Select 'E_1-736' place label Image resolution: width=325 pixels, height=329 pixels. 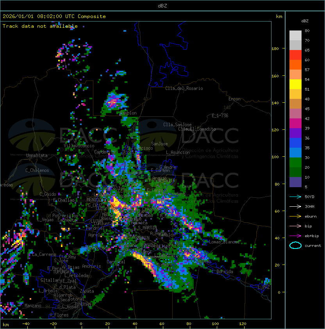(x=220, y=116)
